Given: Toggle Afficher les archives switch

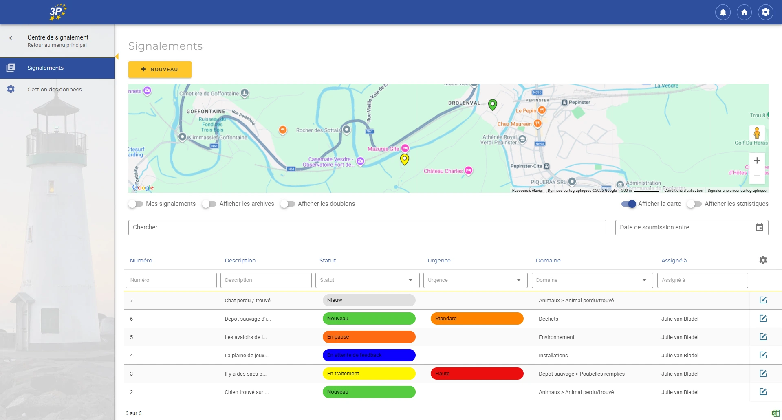Looking at the screenshot, I should point(209,204).
